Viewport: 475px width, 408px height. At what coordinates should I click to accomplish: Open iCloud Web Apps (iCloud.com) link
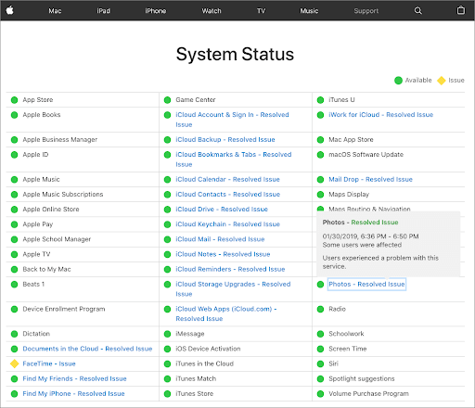coord(226,313)
